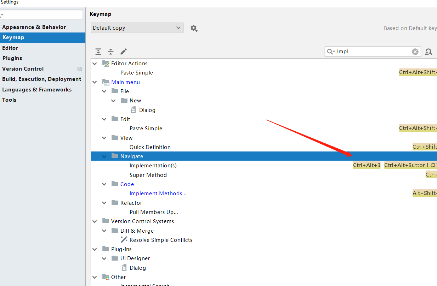Collapse the Plug-ins group
The image size is (437, 286).
pyautogui.click(x=95, y=249)
